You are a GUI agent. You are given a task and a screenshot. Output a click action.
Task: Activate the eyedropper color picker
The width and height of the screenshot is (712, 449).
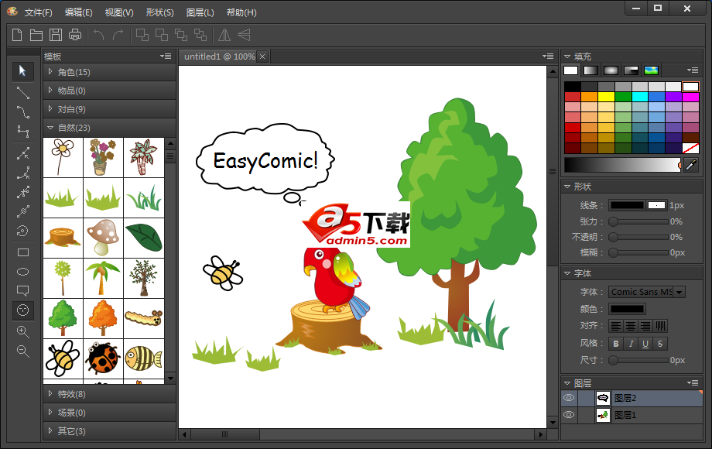(691, 165)
